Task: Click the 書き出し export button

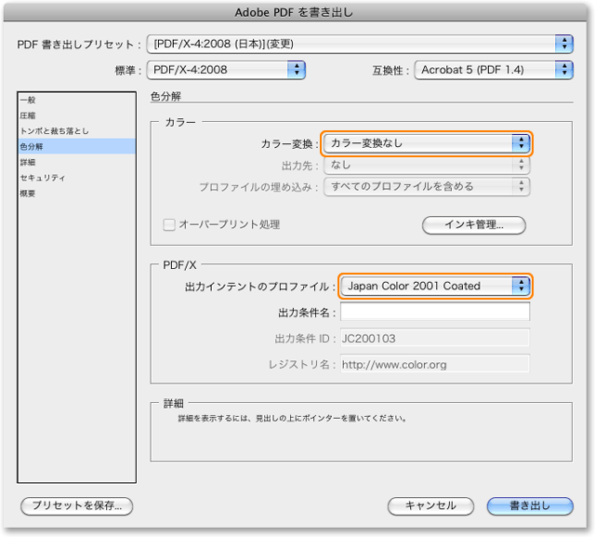Action: click(530, 505)
